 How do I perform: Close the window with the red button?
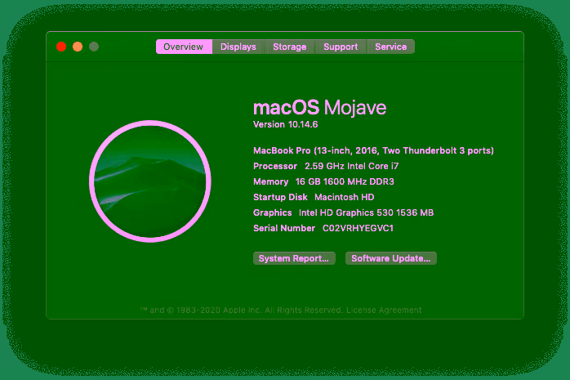pyautogui.click(x=61, y=47)
